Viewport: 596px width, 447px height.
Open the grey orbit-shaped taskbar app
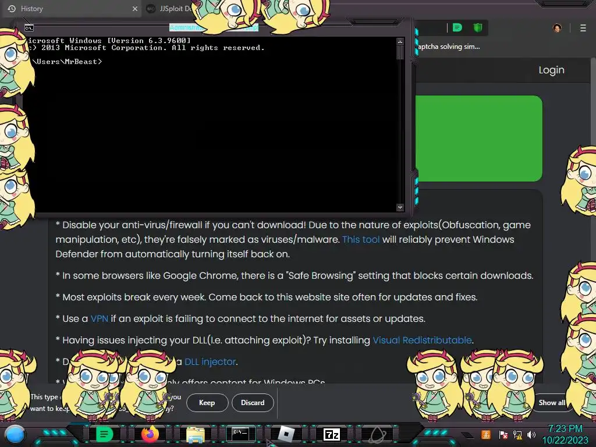pos(377,434)
